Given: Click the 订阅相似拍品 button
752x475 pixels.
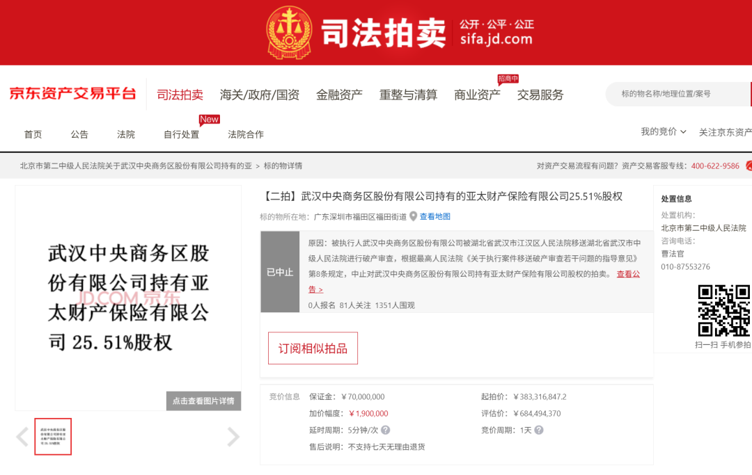Looking at the screenshot, I should [x=313, y=348].
